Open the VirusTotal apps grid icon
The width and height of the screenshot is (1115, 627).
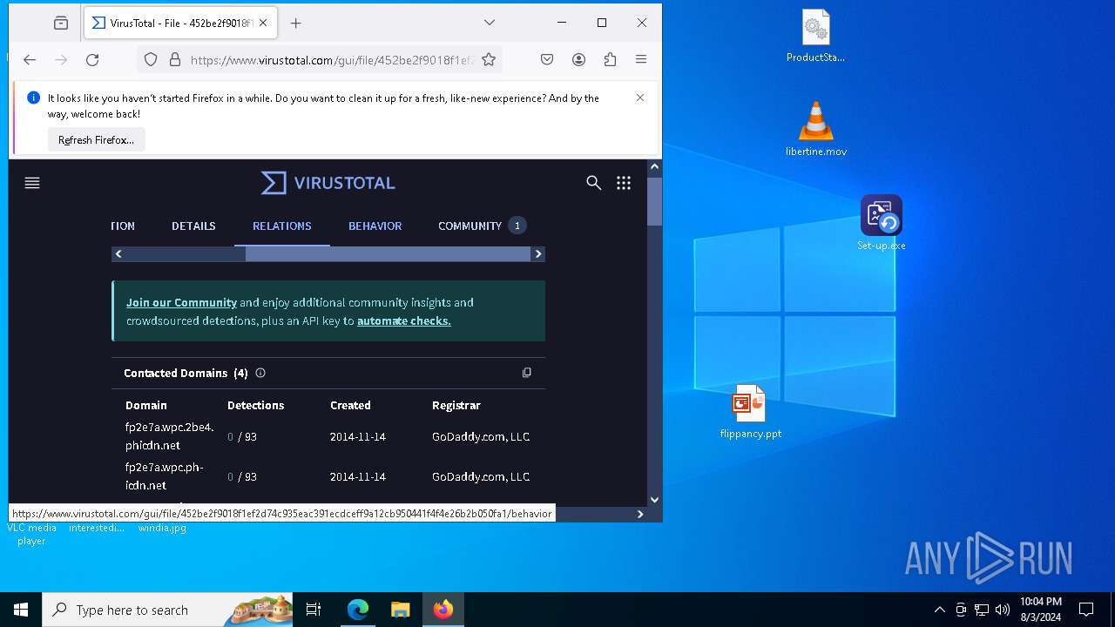(x=624, y=183)
